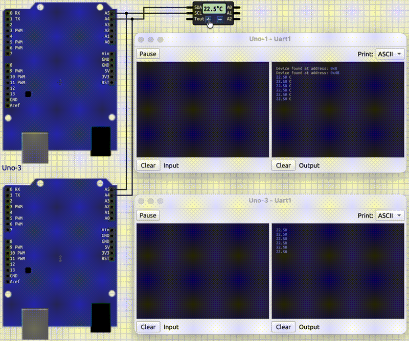The image size is (409, 341).
Task: Open the Print format dropdown in Uno-1 monitor
Action: click(x=390, y=54)
